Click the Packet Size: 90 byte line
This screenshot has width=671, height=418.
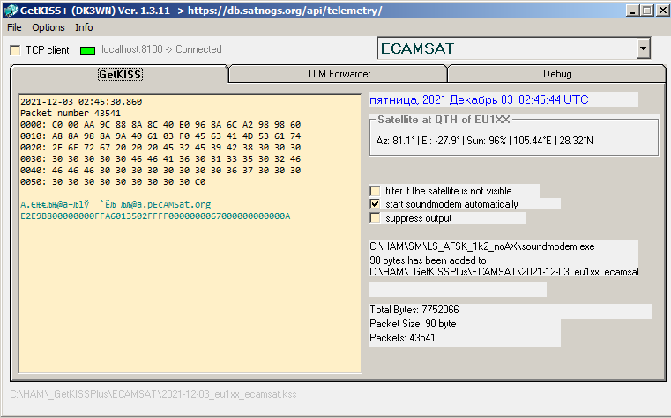click(413, 324)
